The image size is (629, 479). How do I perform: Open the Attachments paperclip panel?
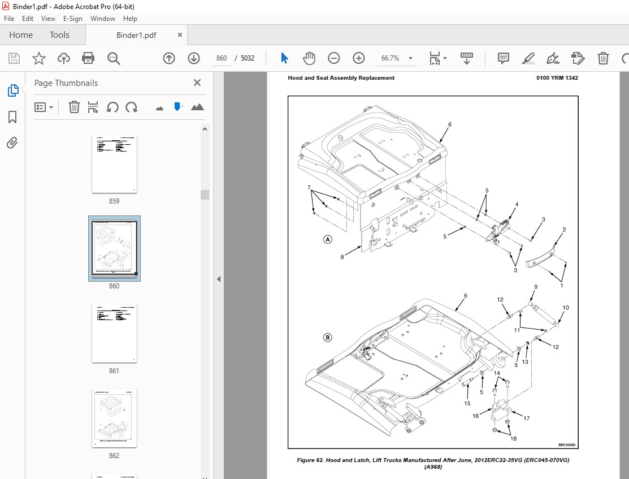click(x=12, y=143)
